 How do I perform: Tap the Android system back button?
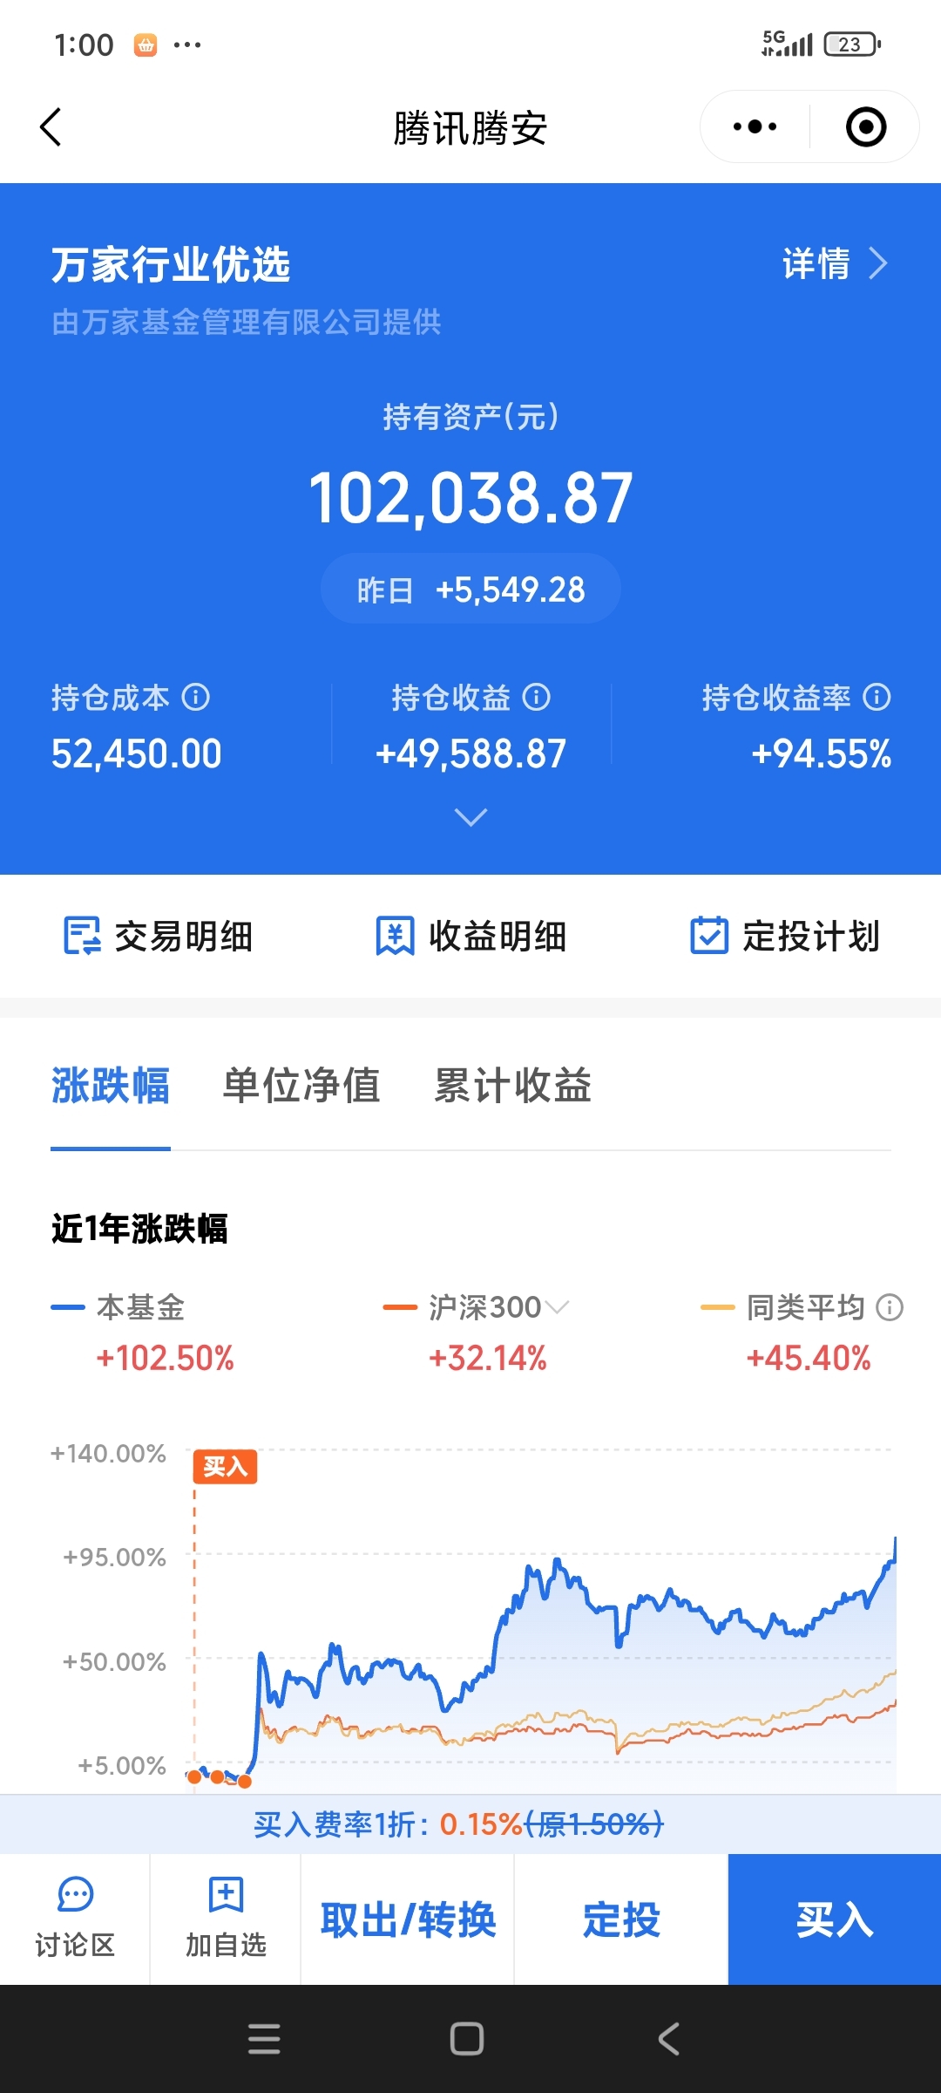(x=669, y=2039)
